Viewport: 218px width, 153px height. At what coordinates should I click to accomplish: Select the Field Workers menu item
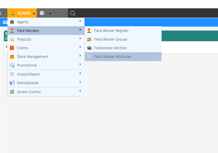(28, 31)
